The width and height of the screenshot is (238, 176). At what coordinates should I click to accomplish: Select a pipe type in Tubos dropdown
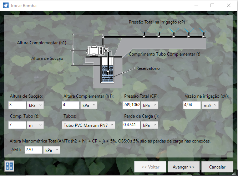click(x=88, y=125)
